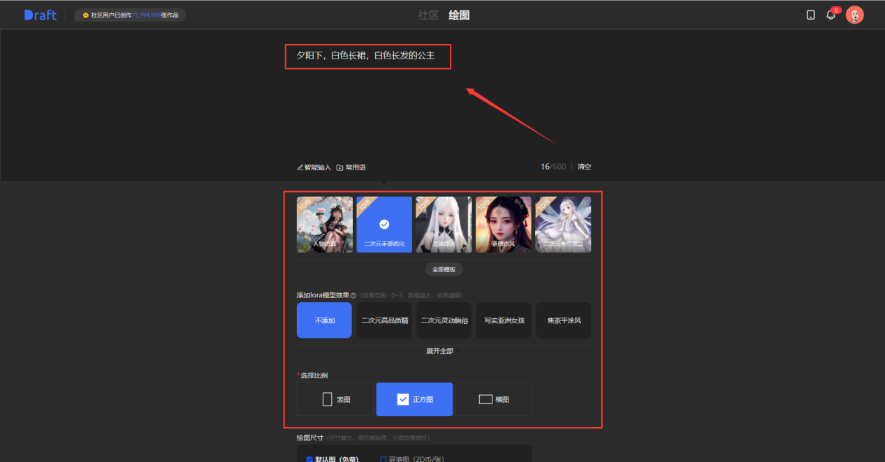Choose the 横图 landscape ratio
Screen dimensions: 885x462
pos(494,399)
